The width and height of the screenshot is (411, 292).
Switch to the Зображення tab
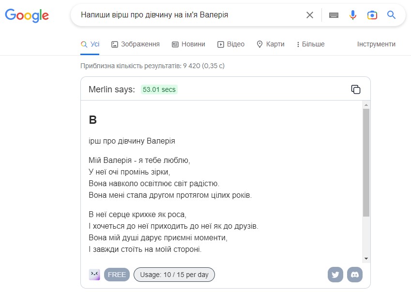click(x=136, y=44)
